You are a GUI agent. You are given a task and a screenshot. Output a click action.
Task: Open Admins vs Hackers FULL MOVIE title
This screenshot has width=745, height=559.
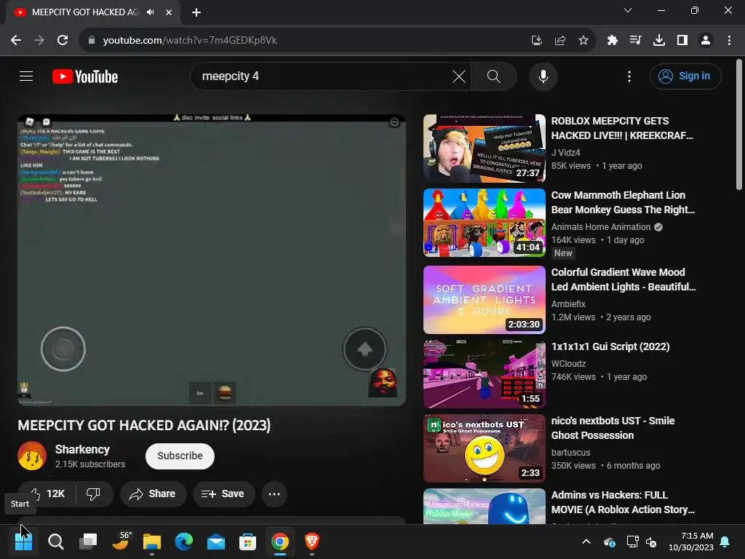pyautogui.click(x=623, y=502)
